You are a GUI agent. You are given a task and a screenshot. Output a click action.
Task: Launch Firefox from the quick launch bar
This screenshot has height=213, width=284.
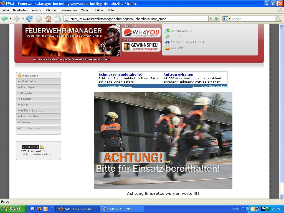pyautogui.click(x=39, y=209)
